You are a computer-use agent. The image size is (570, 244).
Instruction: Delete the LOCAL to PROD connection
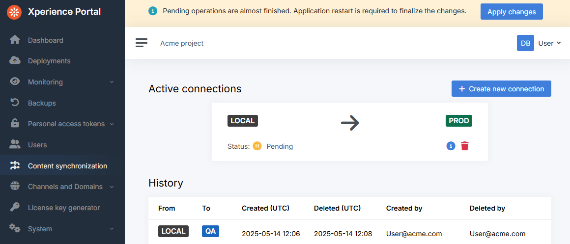(x=465, y=146)
